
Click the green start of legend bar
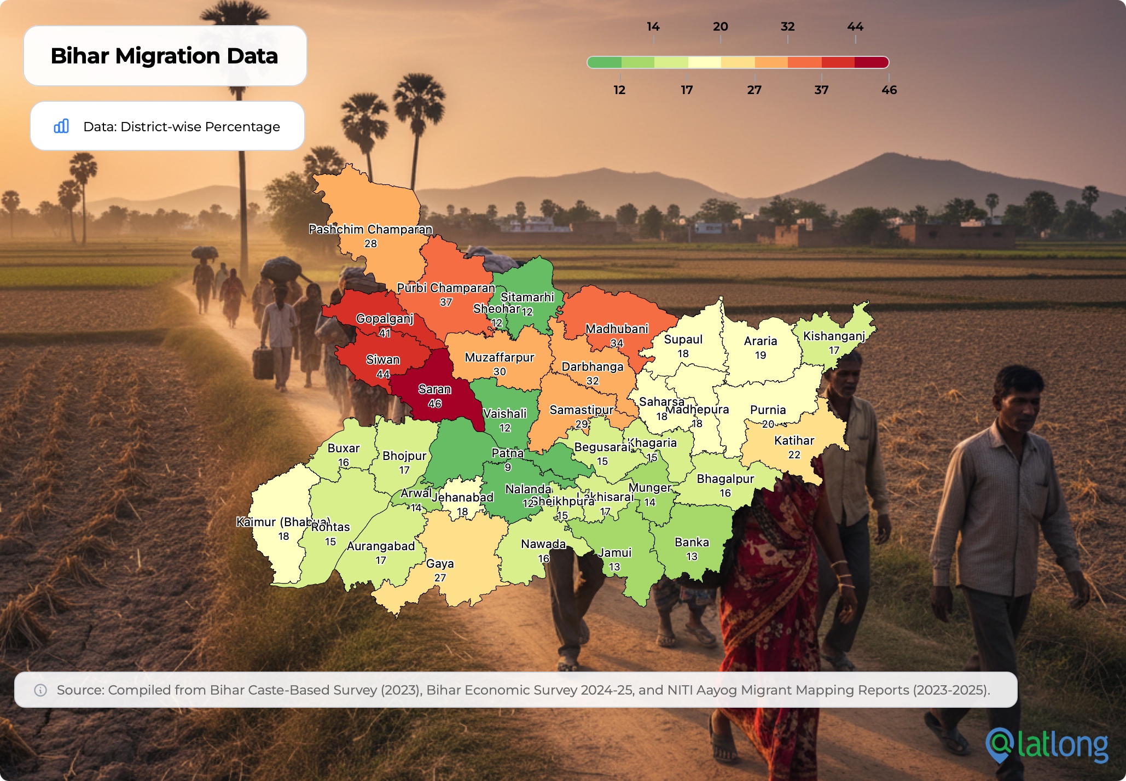[x=604, y=62]
